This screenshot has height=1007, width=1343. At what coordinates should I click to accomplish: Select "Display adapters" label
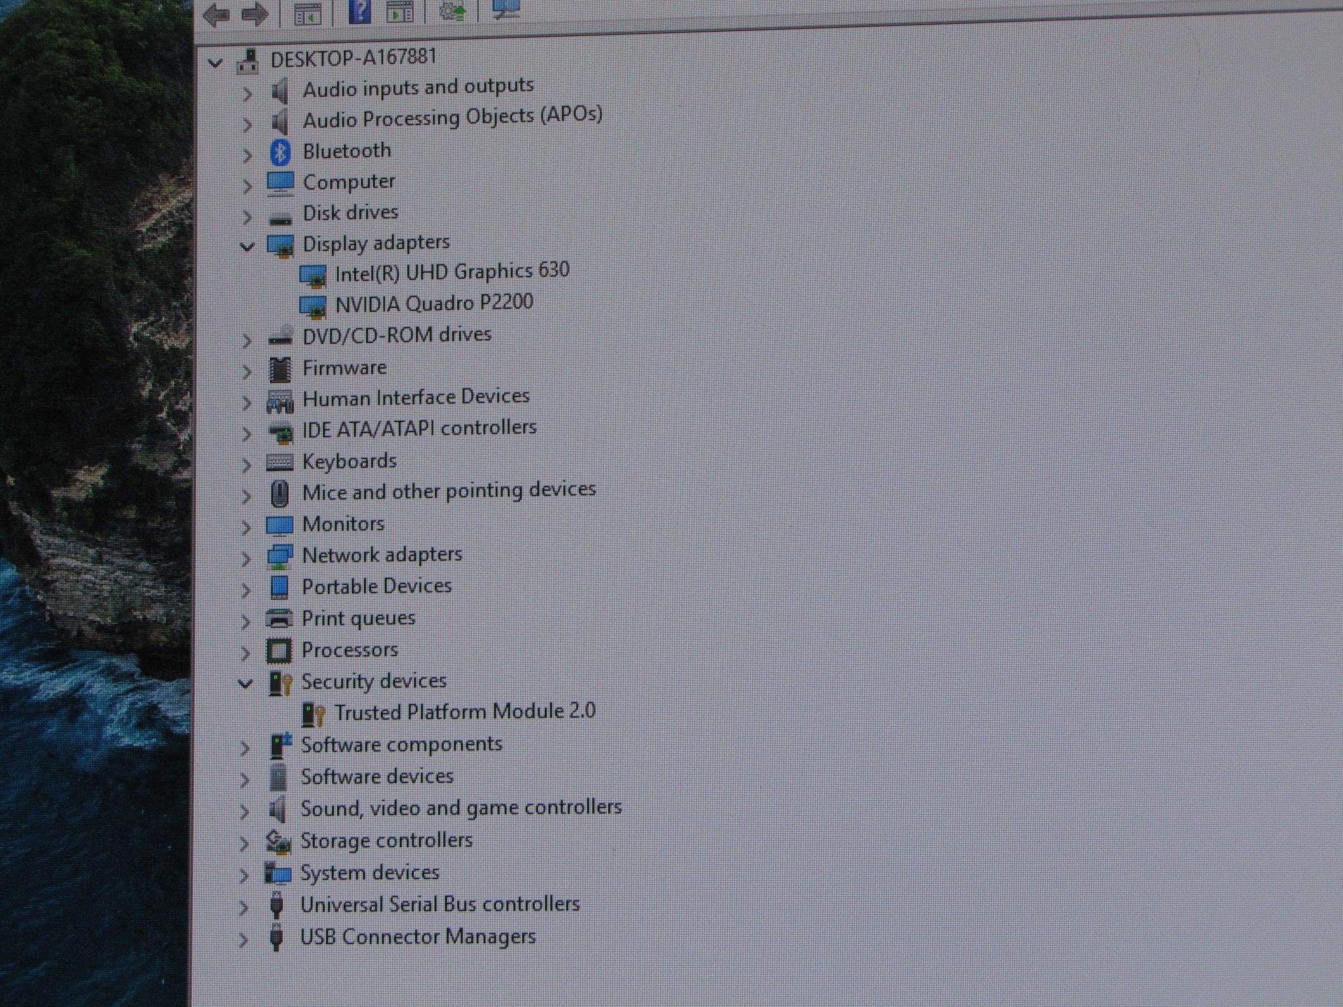coord(376,243)
